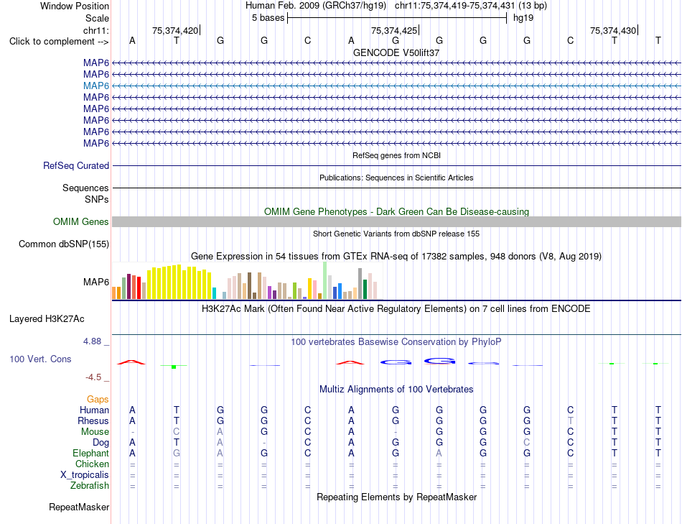Click the RefSeq Curated track label
This screenshot has width=682, height=524.
(76, 165)
